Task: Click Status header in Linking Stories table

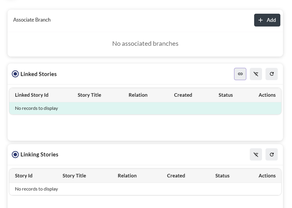Action: tap(222, 176)
